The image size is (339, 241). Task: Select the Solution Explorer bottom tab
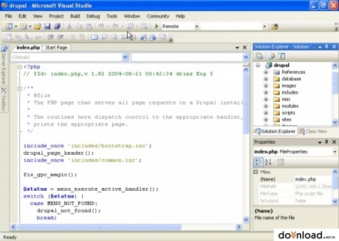pos(275,131)
